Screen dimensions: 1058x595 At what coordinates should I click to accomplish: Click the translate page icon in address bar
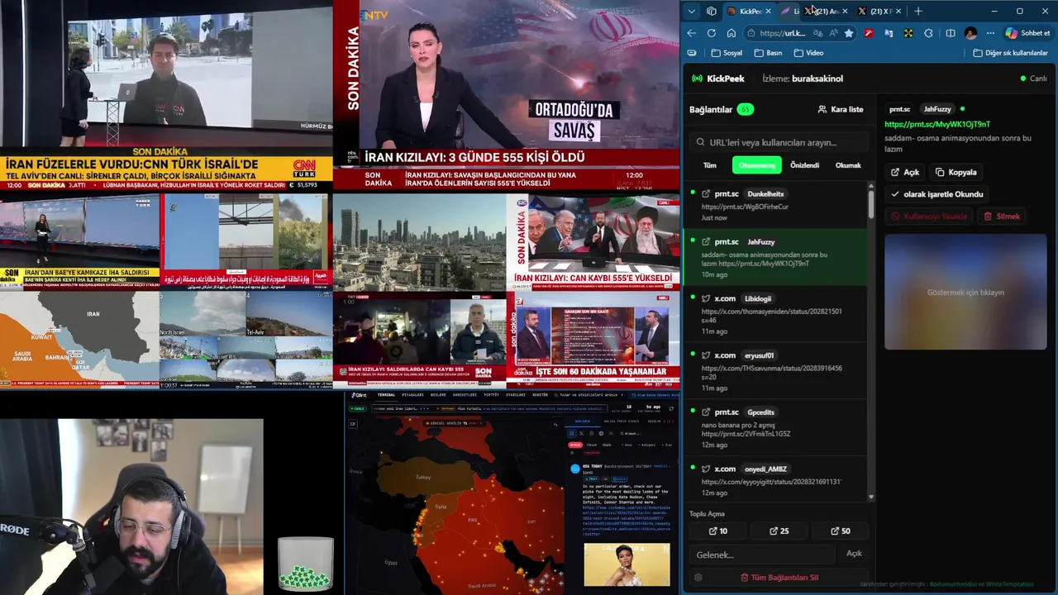tap(817, 33)
